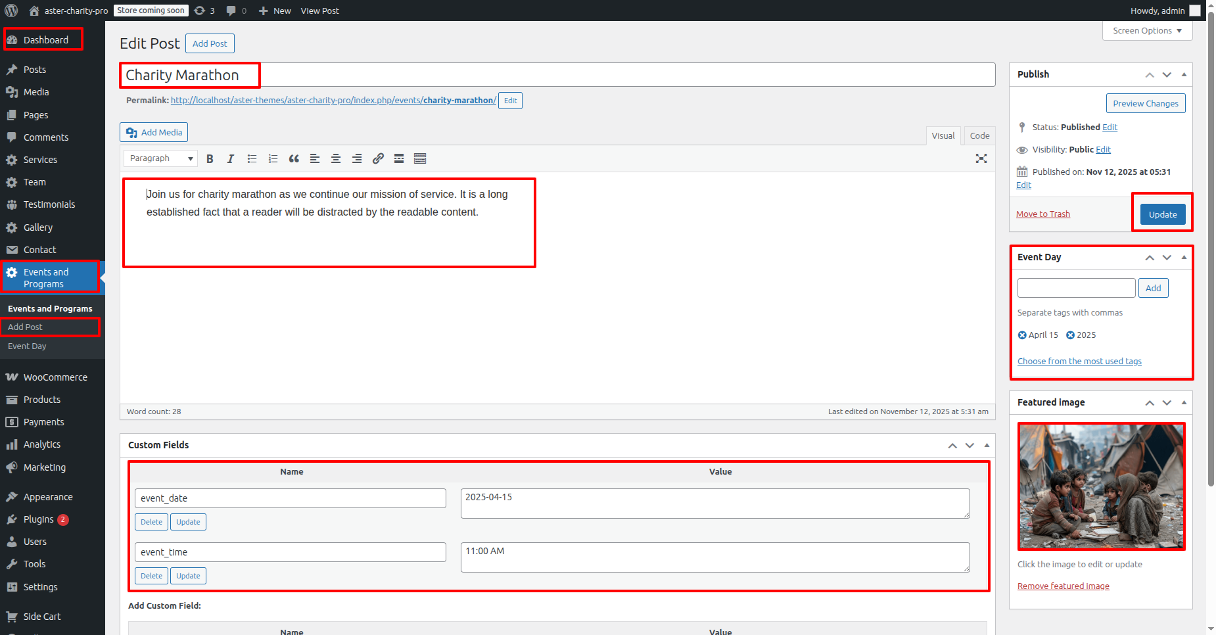
Task: Switch to the Code editor tab
Action: coord(979,135)
